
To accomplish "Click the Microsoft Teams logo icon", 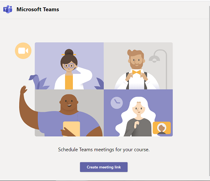I will (x=8, y=10).
